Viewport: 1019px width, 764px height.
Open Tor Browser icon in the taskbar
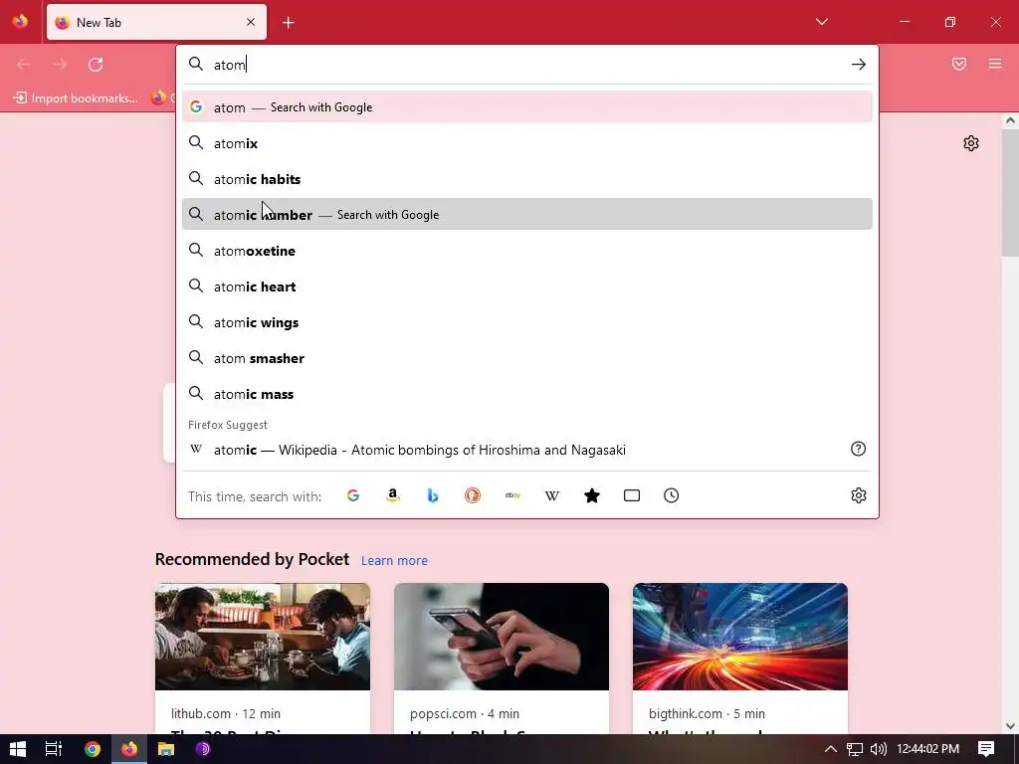203,749
